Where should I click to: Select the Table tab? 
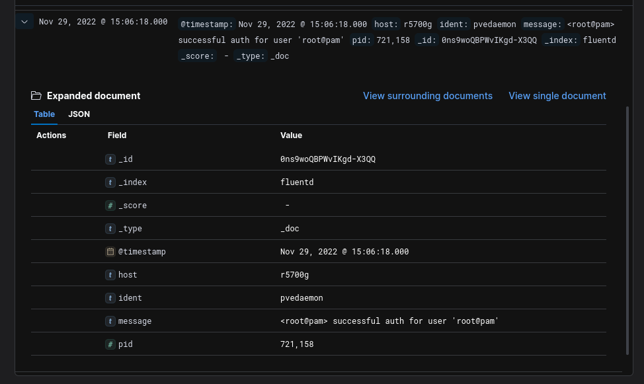(x=44, y=114)
